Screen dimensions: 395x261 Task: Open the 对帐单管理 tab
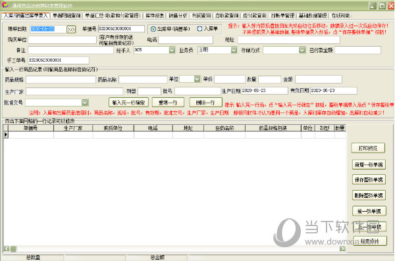pyautogui.click(x=282, y=16)
